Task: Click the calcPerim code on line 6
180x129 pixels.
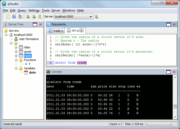Action: click(x=78, y=55)
